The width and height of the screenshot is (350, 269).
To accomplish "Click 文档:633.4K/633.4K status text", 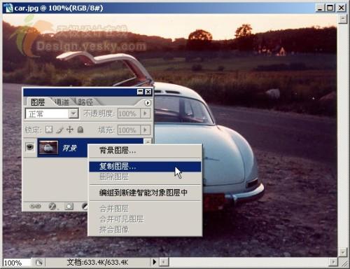I will (x=97, y=262).
